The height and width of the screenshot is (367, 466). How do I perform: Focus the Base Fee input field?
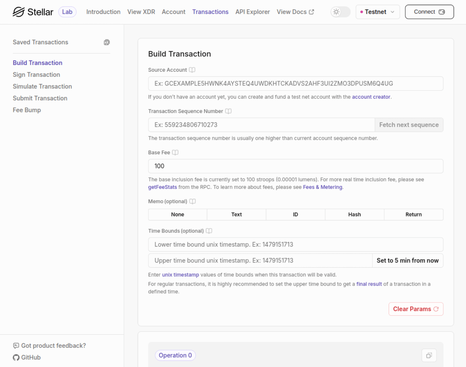[x=296, y=166]
